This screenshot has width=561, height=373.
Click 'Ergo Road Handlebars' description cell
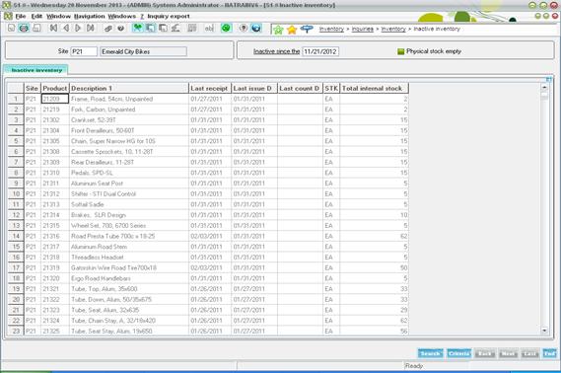(129, 278)
